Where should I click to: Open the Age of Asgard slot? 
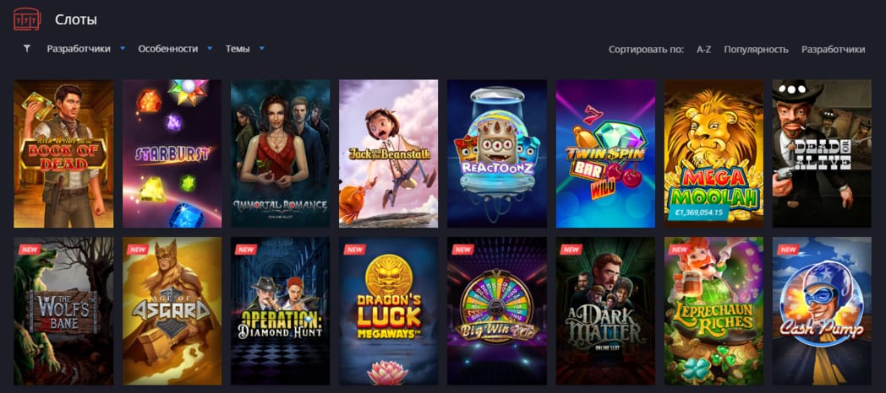coord(172,310)
